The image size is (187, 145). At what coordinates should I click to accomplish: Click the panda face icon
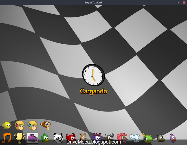[58, 138]
